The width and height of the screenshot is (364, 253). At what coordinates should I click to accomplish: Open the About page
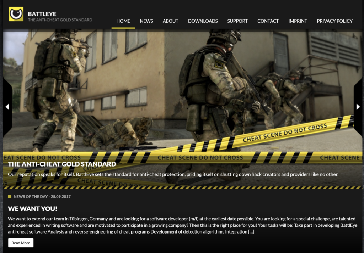click(170, 21)
